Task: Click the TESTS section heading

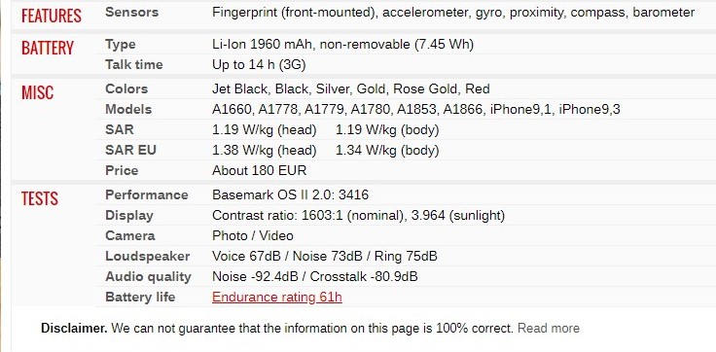Action: click(40, 198)
